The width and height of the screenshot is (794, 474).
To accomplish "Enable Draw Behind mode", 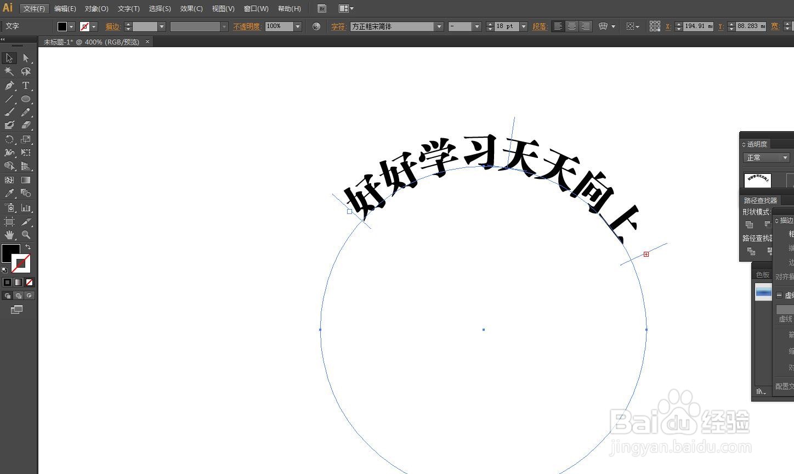I will [18, 296].
